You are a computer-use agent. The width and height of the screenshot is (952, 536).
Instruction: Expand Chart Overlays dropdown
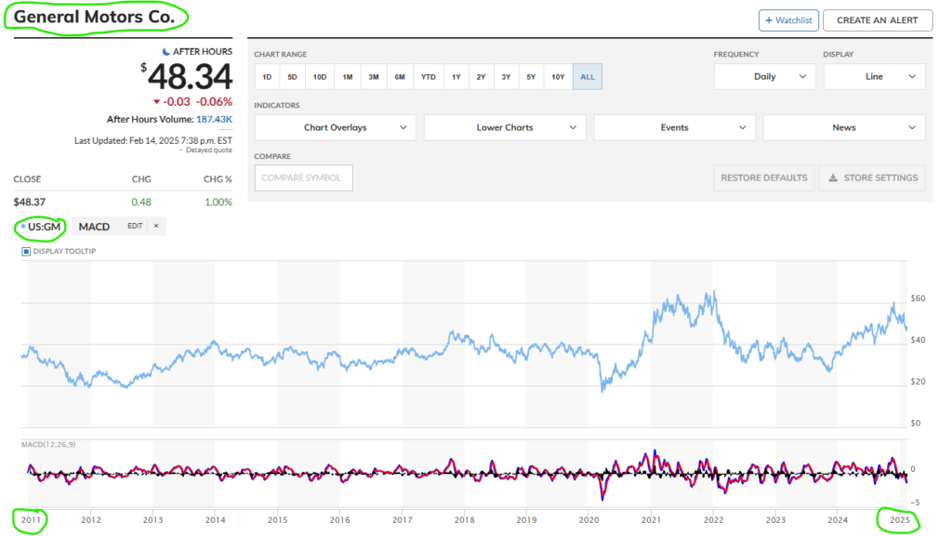[x=335, y=127]
